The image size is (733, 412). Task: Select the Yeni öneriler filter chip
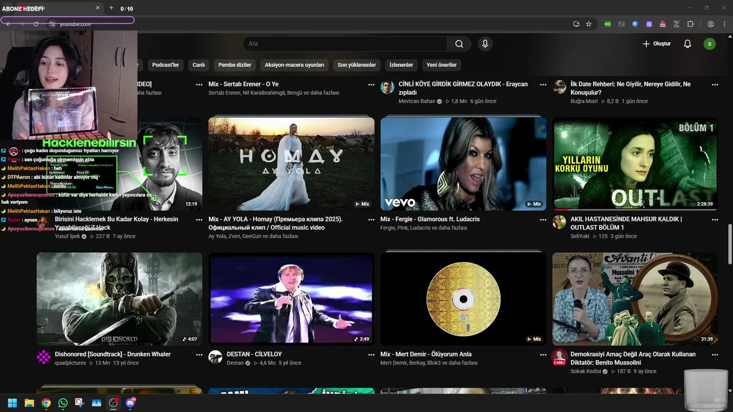coord(442,65)
